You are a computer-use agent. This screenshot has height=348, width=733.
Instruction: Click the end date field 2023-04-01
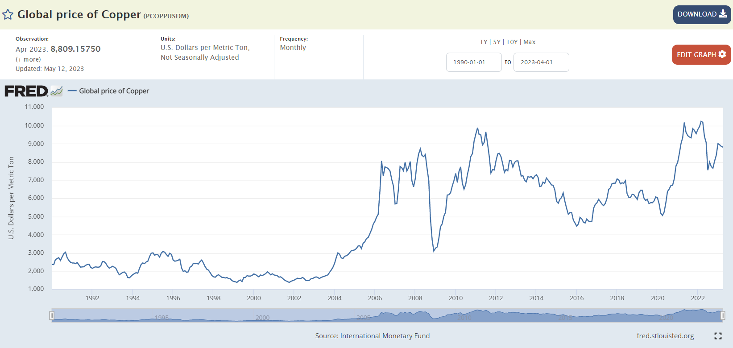pyautogui.click(x=541, y=62)
